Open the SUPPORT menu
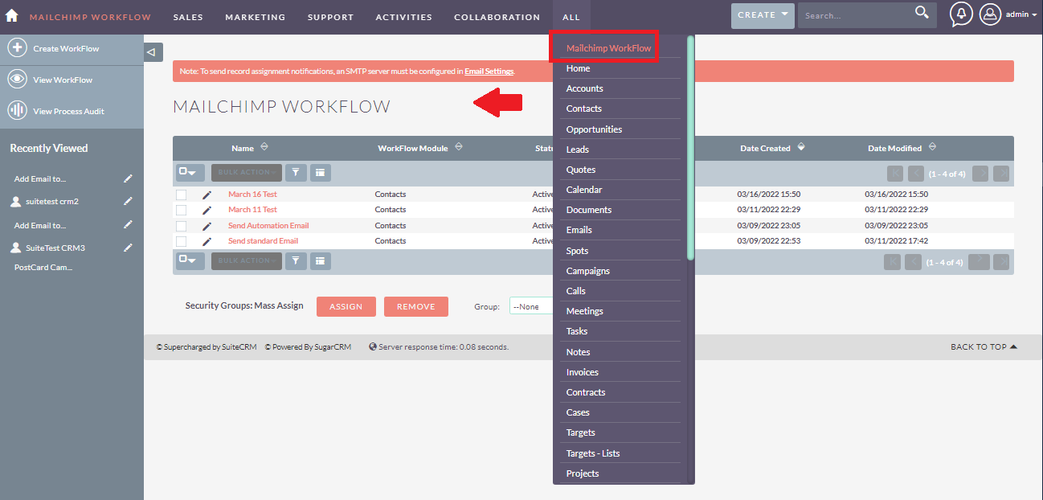This screenshot has width=1043, height=500. pyautogui.click(x=330, y=17)
